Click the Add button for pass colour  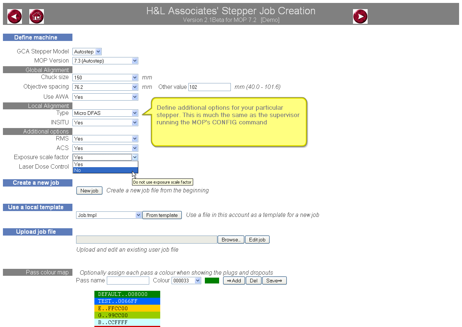point(234,281)
